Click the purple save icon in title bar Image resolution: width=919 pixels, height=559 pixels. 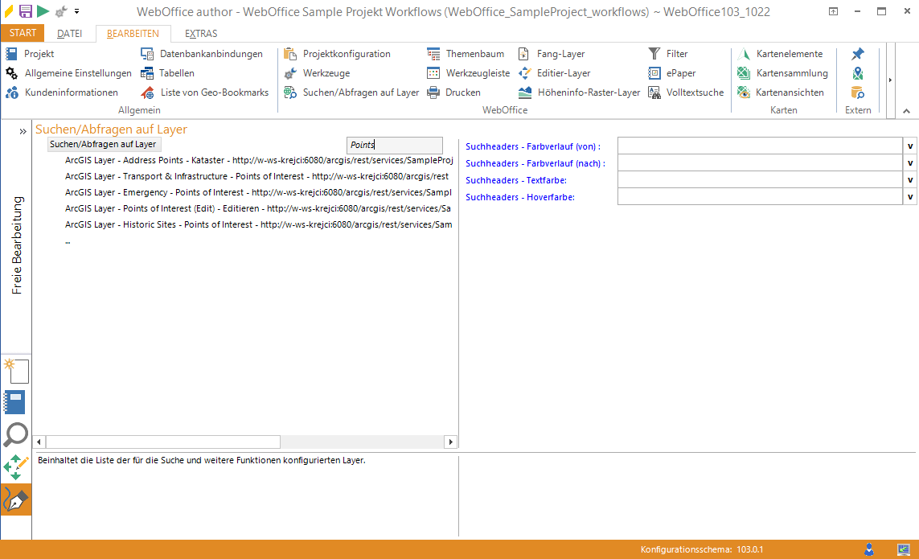[26, 10]
